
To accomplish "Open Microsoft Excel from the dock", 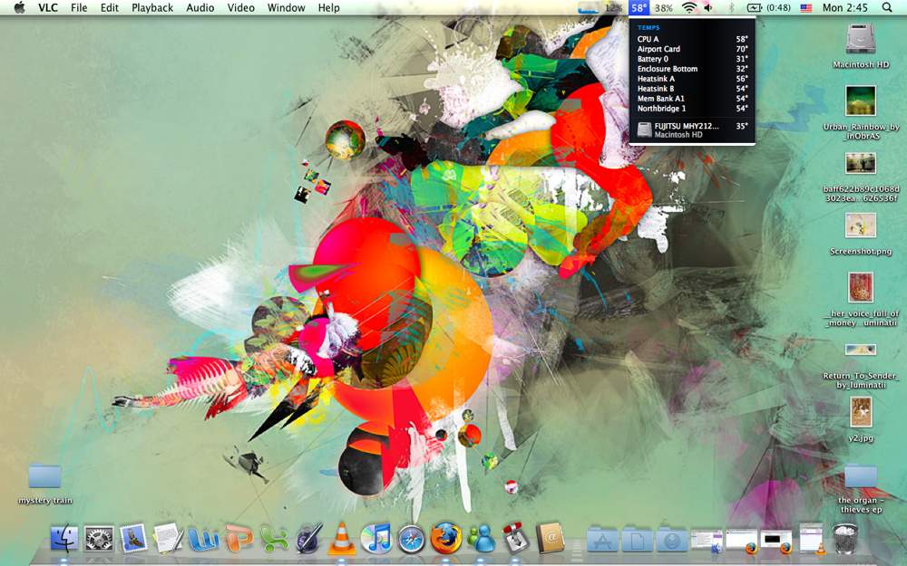I will pyautogui.click(x=273, y=540).
